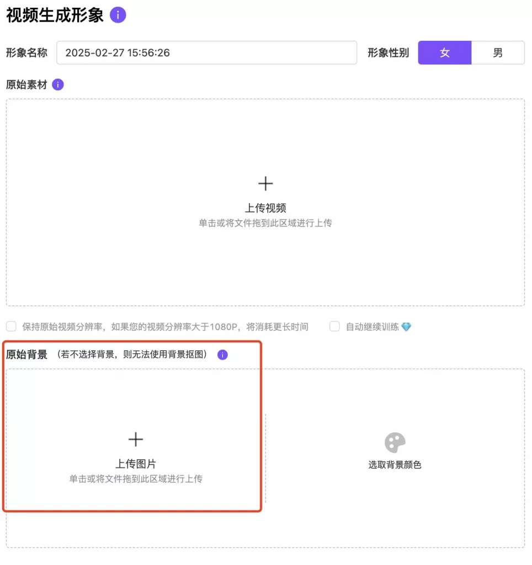Click the 若不选择背景，则无法使用背景抠图 hint text
This screenshot has height=565, width=532.
tap(132, 355)
